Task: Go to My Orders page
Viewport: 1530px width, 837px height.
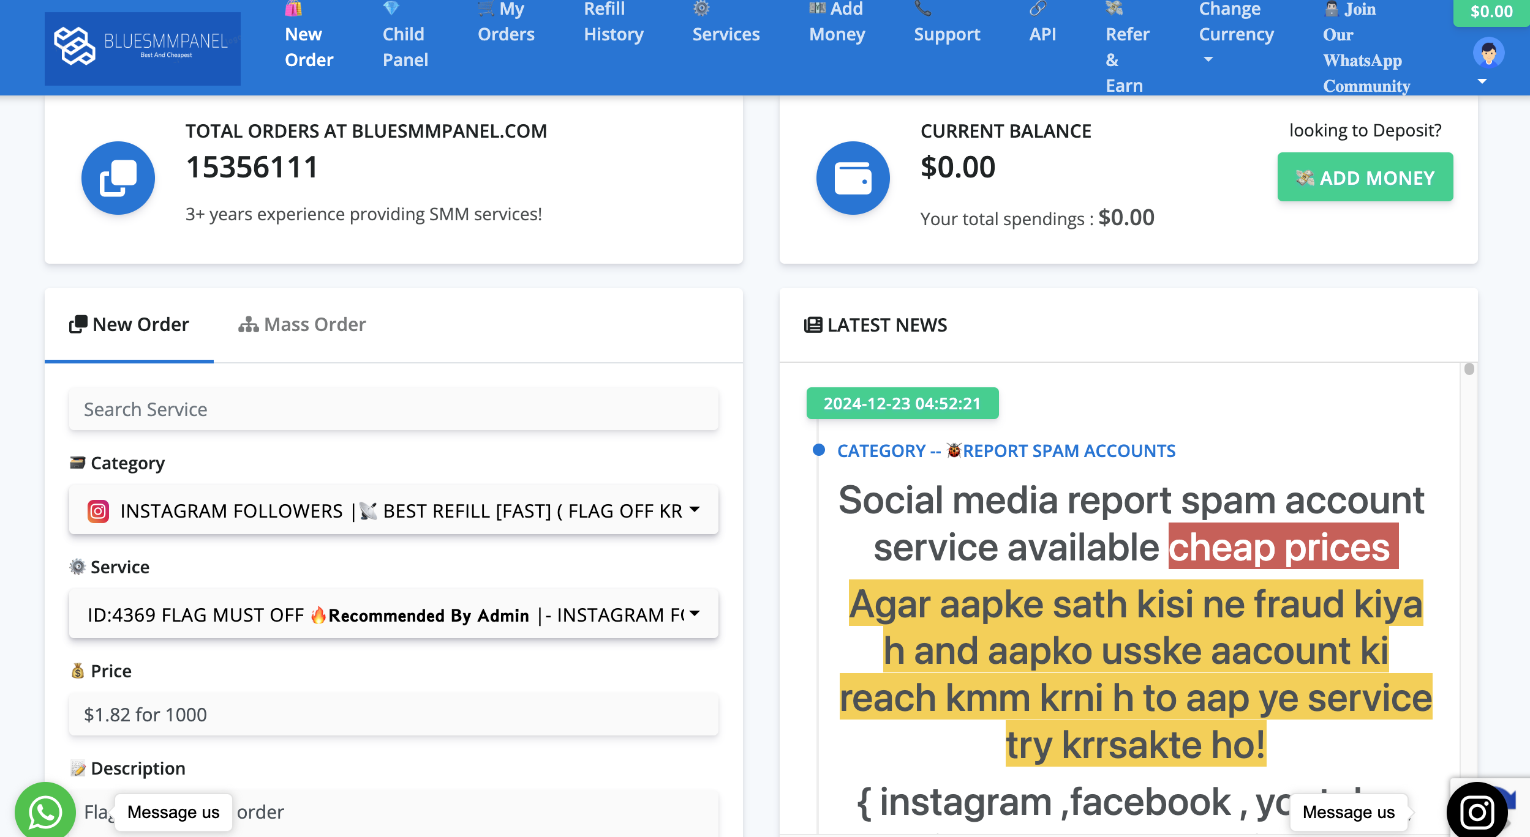Action: coord(506,22)
